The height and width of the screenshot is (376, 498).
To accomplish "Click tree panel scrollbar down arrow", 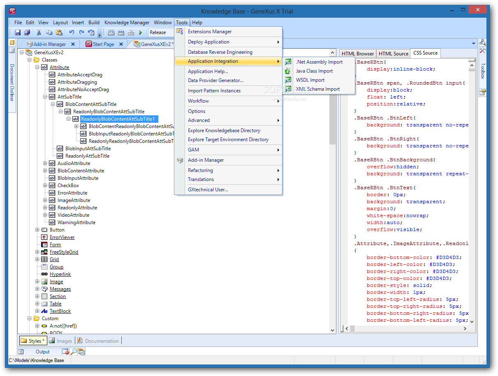I will [333, 330].
